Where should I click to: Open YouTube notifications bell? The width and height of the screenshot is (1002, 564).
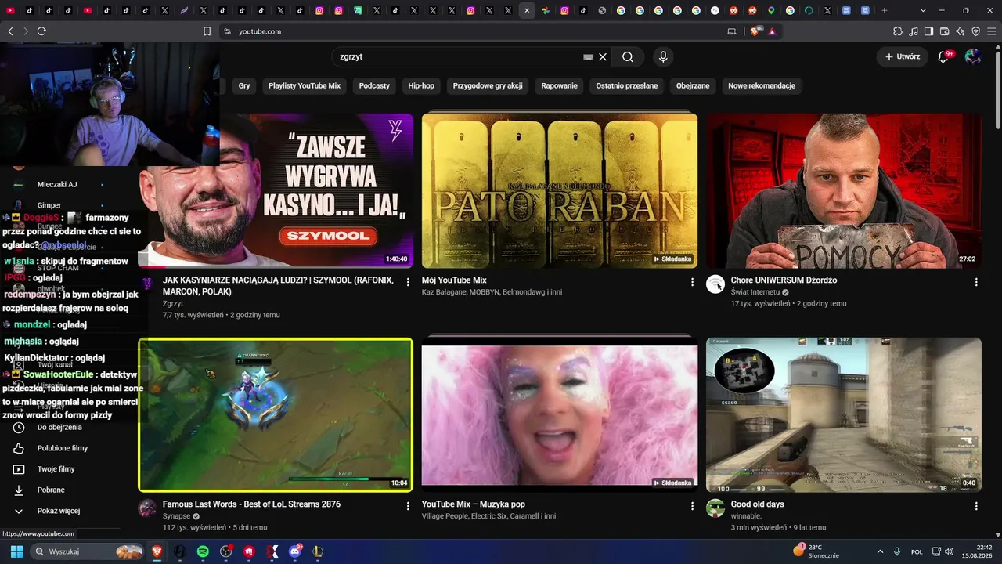(943, 56)
